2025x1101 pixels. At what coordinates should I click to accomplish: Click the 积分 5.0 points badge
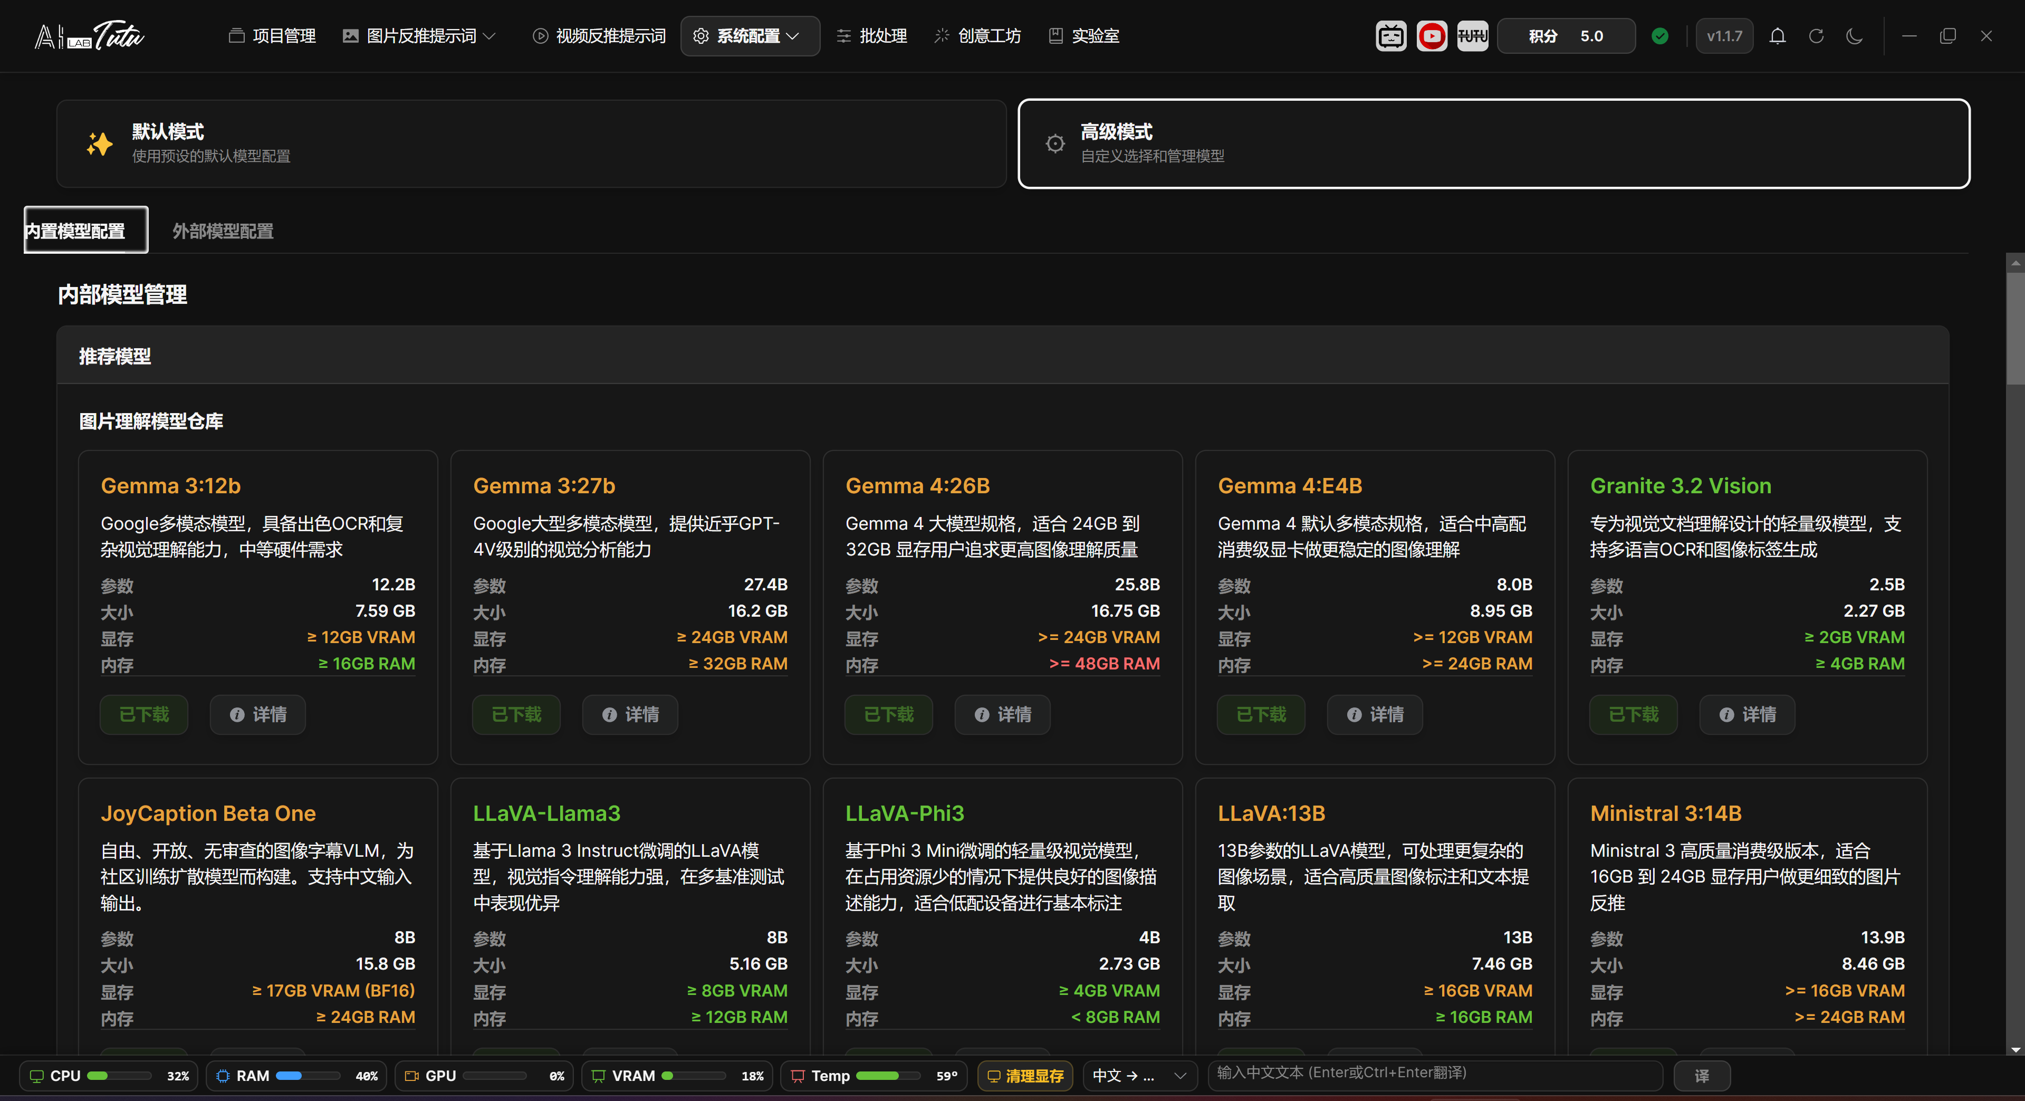click(1566, 36)
